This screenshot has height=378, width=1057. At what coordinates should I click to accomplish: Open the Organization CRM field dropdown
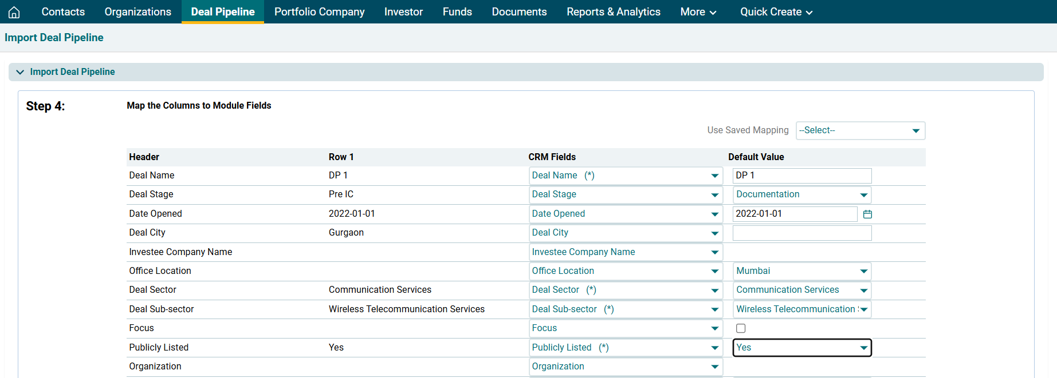pos(625,367)
